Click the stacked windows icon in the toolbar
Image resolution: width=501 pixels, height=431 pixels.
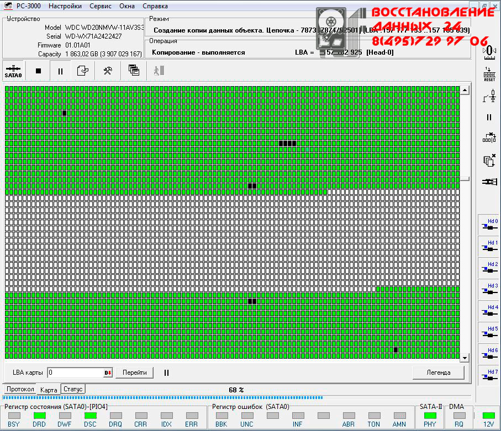point(134,71)
